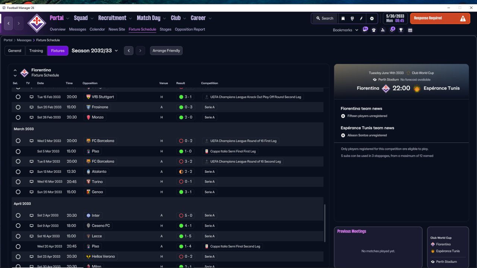Click the bookmark icon next to Search

(343, 18)
